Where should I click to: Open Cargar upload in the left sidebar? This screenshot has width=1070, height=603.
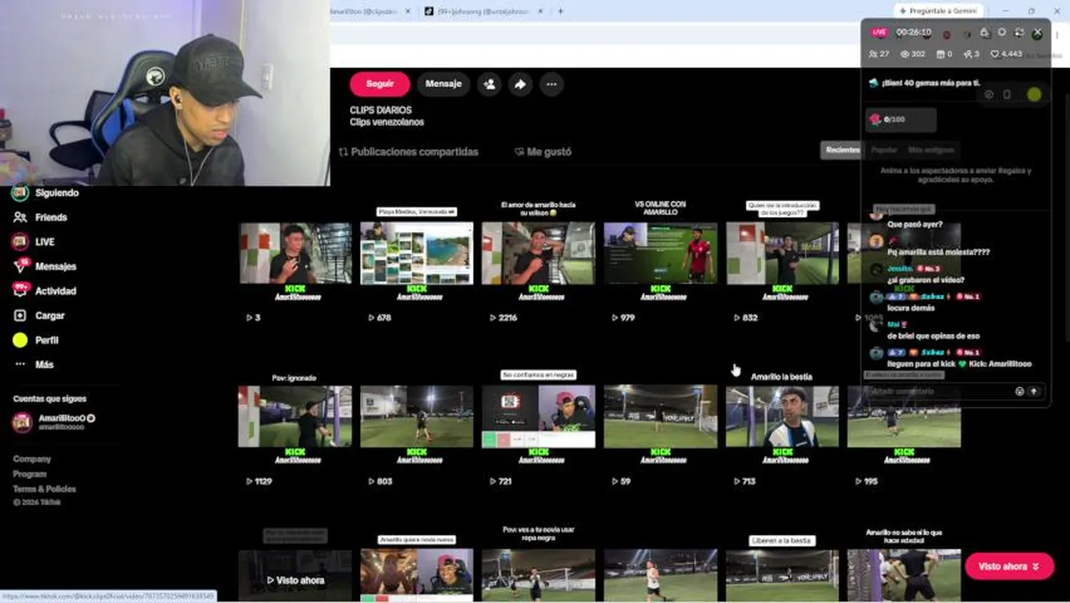(x=39, y=316)
